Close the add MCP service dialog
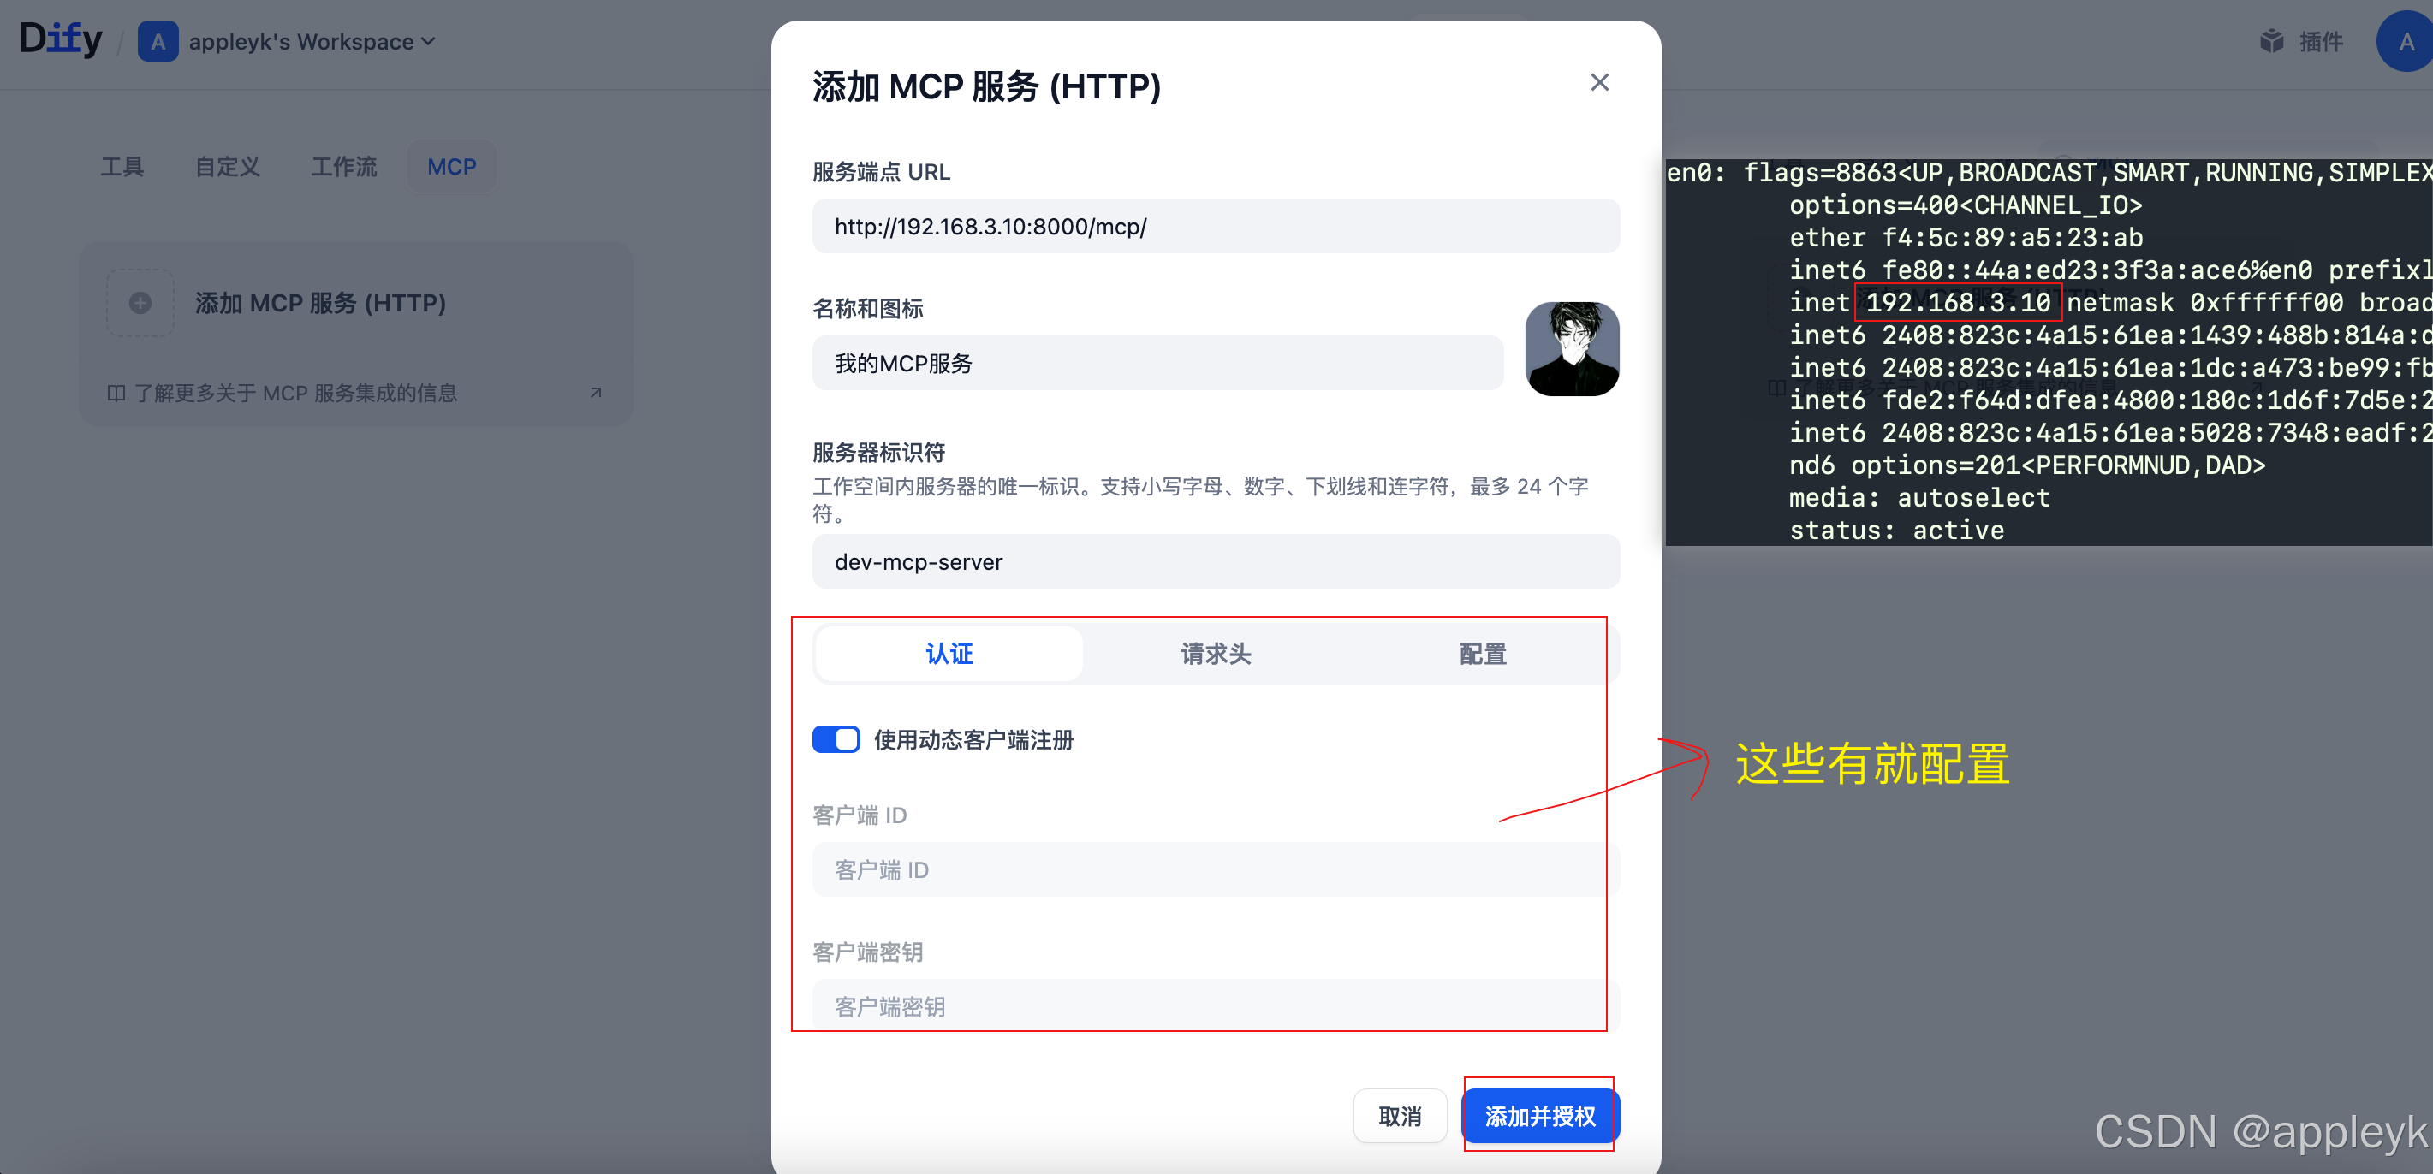 [x=1599, y=83]
